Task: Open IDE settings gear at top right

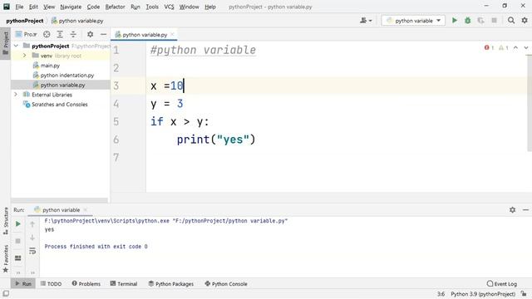Action: (x=525, y=21)
